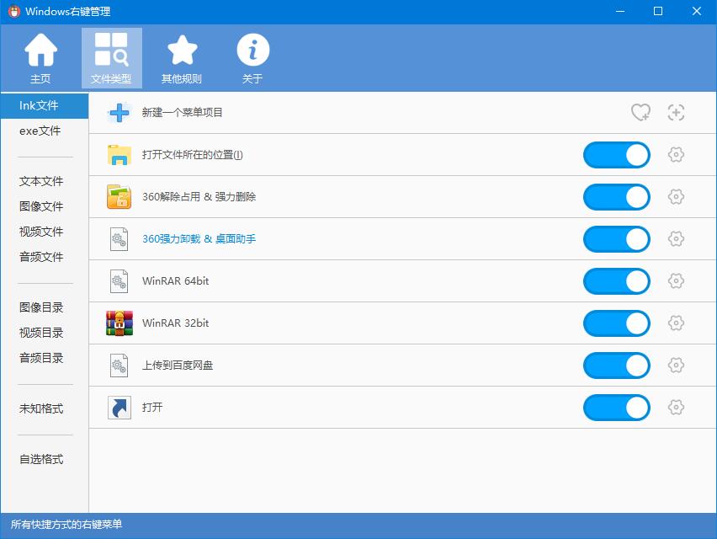Open the 关于 info tab
Viewport: 717px width, 539px height.
coord(252,58)
